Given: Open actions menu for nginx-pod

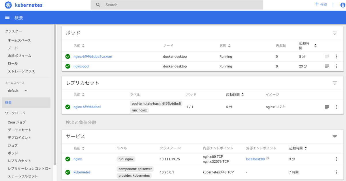Looking at the screenshot, I should 336,66.
